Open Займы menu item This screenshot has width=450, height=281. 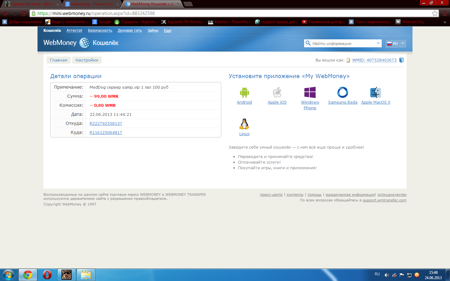coord(153,31)
